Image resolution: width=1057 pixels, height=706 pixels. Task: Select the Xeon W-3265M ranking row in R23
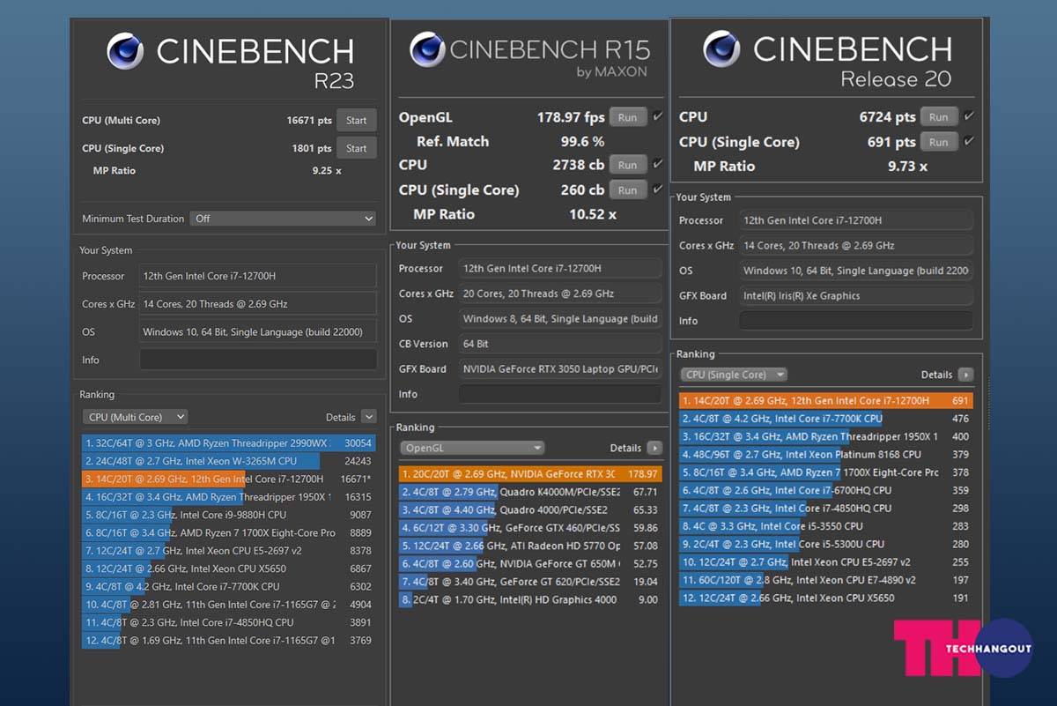coord(229,461)
